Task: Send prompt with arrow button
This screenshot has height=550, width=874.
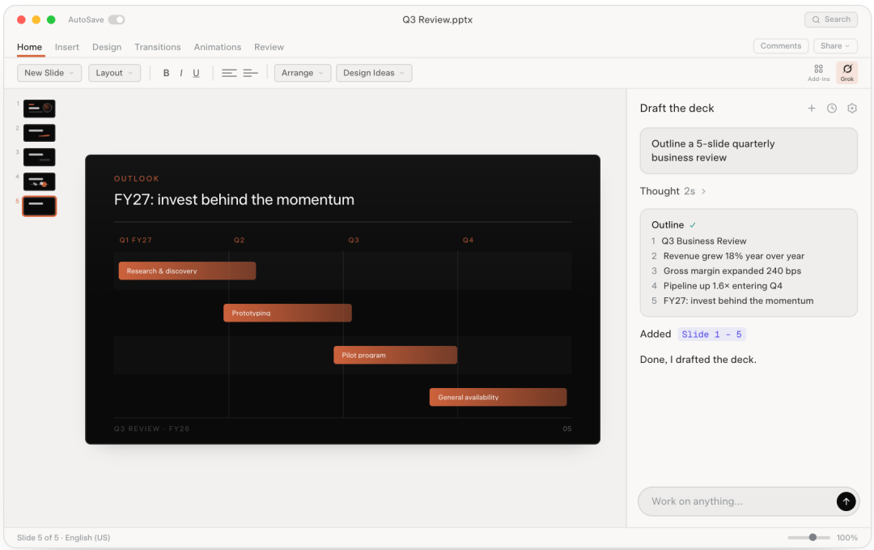Action: (x=846, y=501)
